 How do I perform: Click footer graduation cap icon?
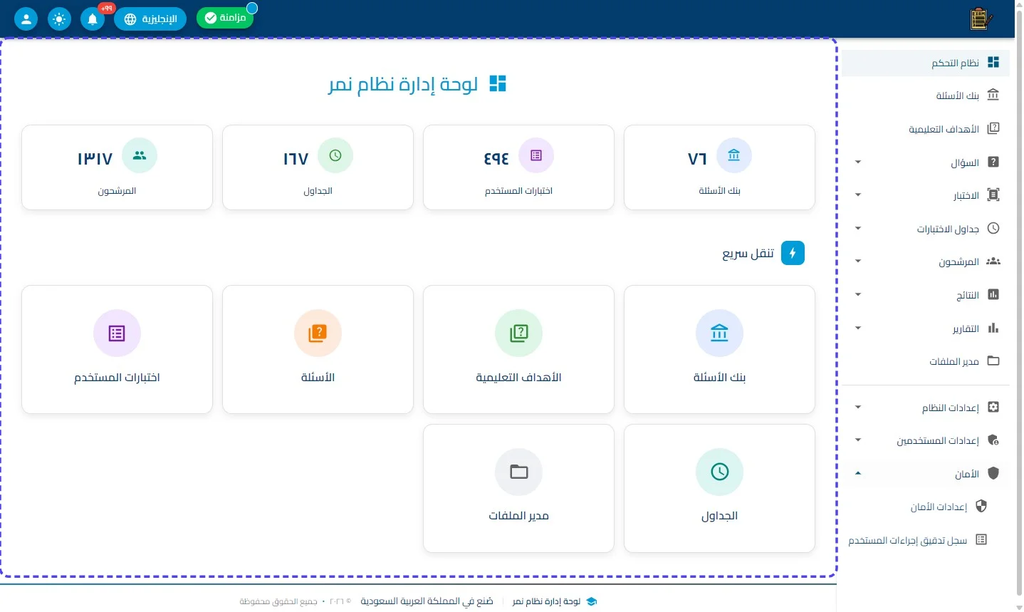pos(591,601)
